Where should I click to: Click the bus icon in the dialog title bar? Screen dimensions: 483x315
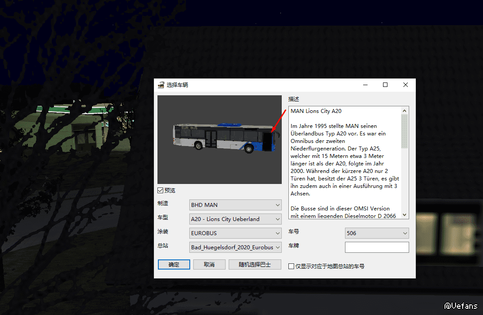tap(161, 85)
